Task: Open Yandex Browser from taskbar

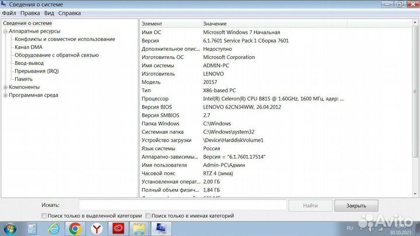Action: [96, 229]
